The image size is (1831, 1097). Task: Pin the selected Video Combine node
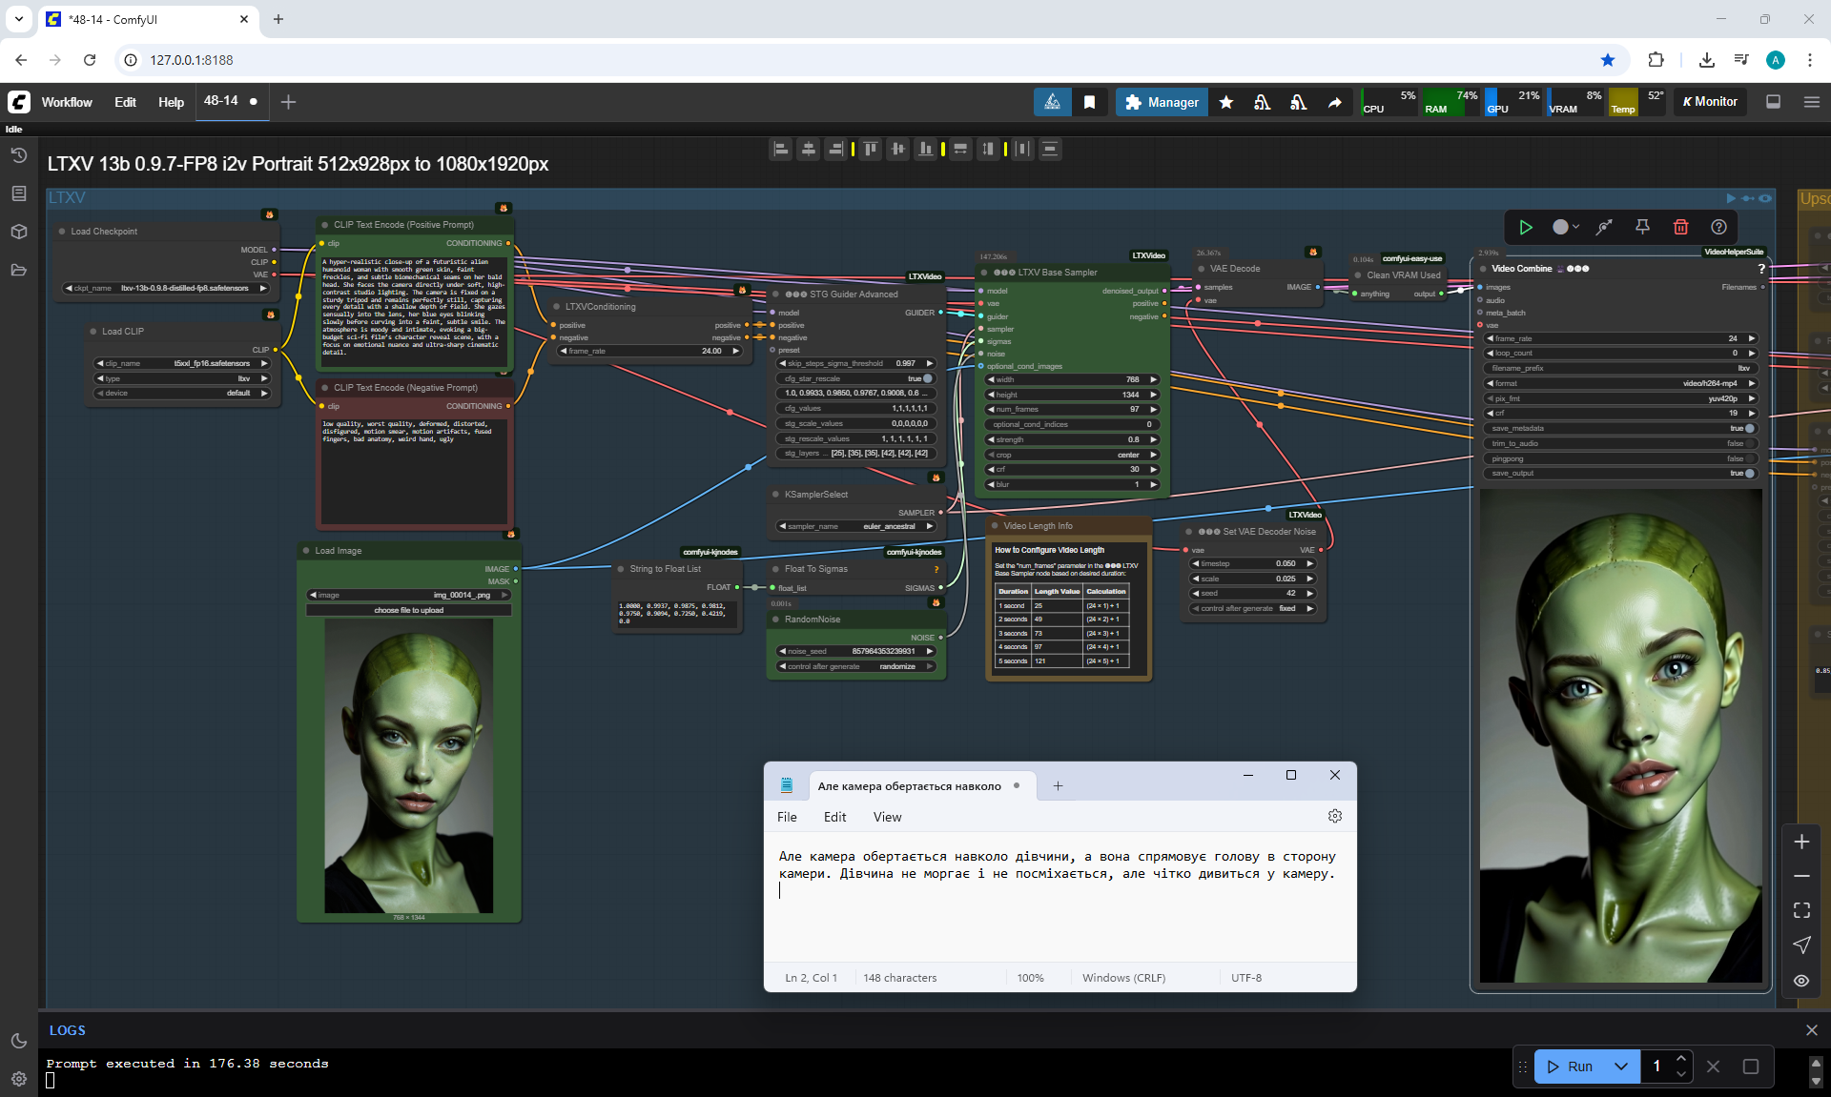coord(1642,227)
